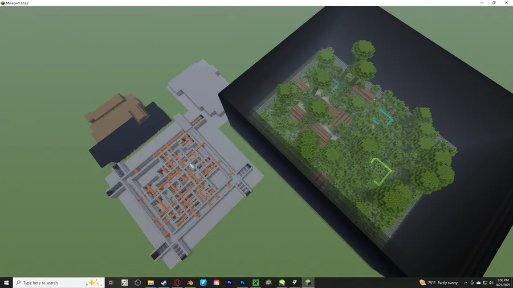Open Task View from the taskbar
The image size is (513, 288).
(x=111, y=283)
